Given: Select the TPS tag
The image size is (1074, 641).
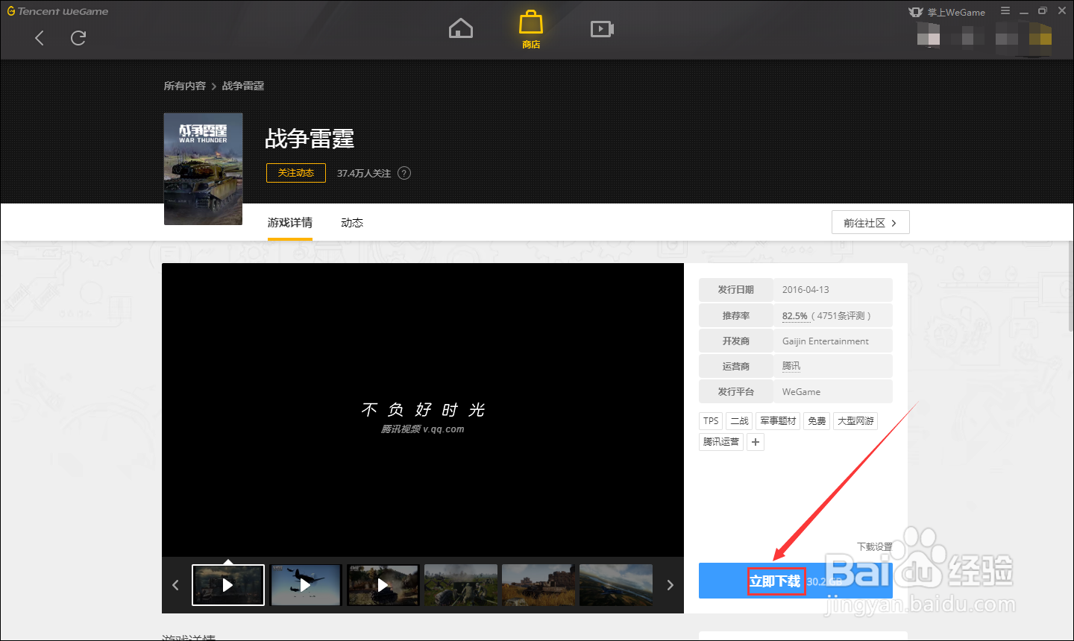Looking at the screenshot, I should (x=711, y=421).
